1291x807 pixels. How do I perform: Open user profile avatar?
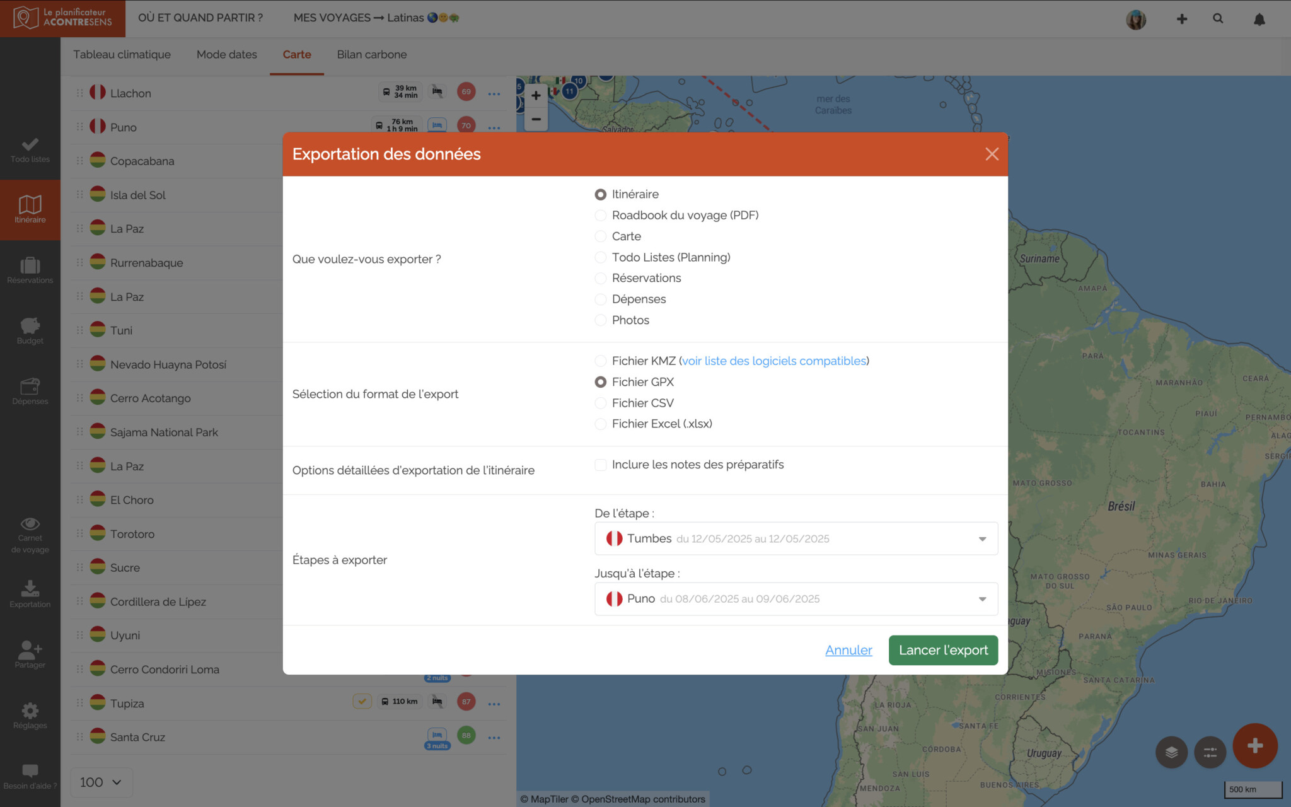click(x=1136, y=19)
